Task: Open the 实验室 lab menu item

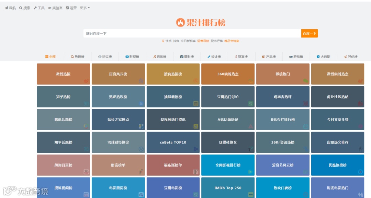Action: click(55, 8)
